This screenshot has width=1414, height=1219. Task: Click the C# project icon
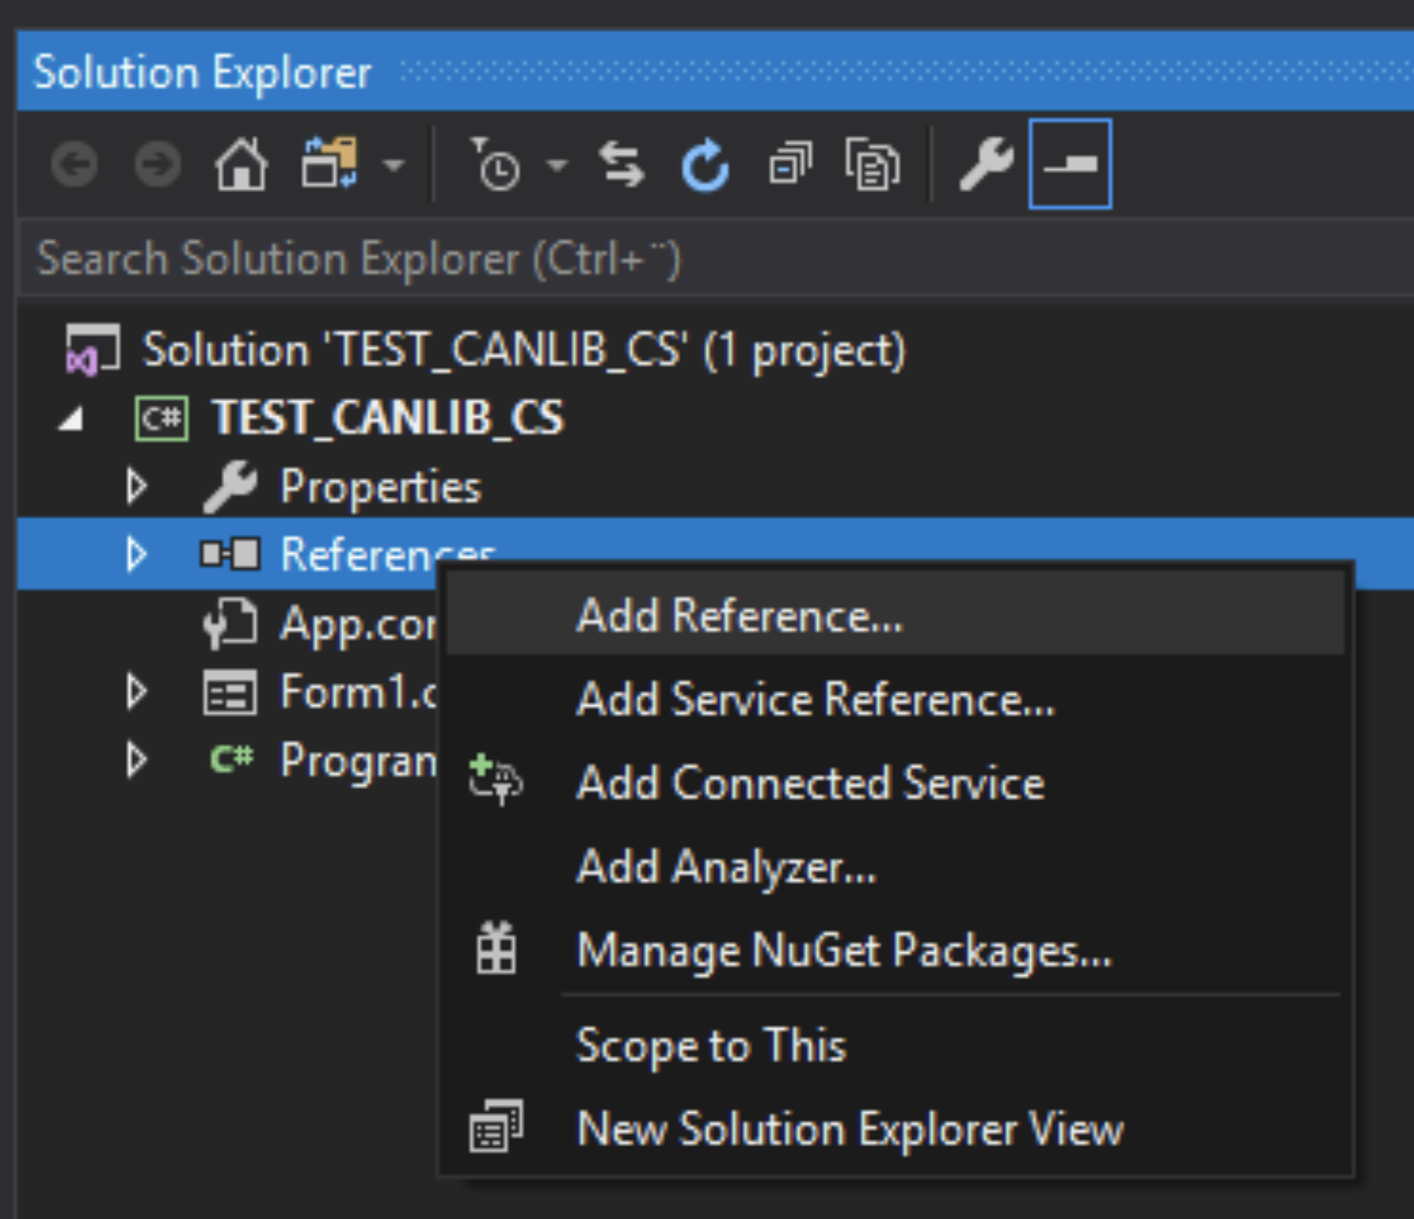(x=162, y=418)
